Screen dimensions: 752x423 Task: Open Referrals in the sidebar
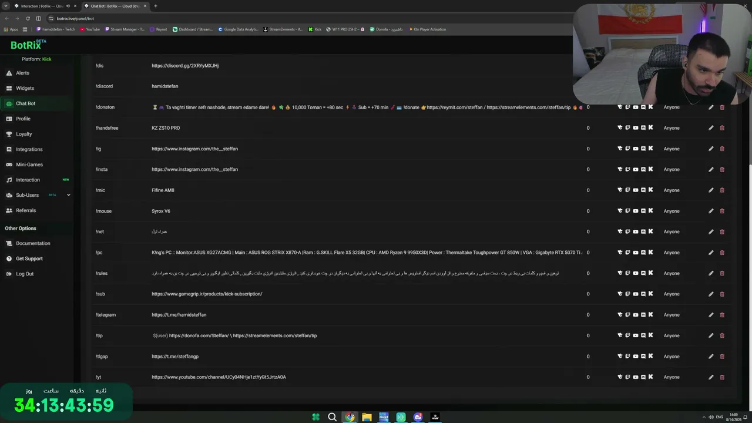pyautogui.click(x=26, y=210)
